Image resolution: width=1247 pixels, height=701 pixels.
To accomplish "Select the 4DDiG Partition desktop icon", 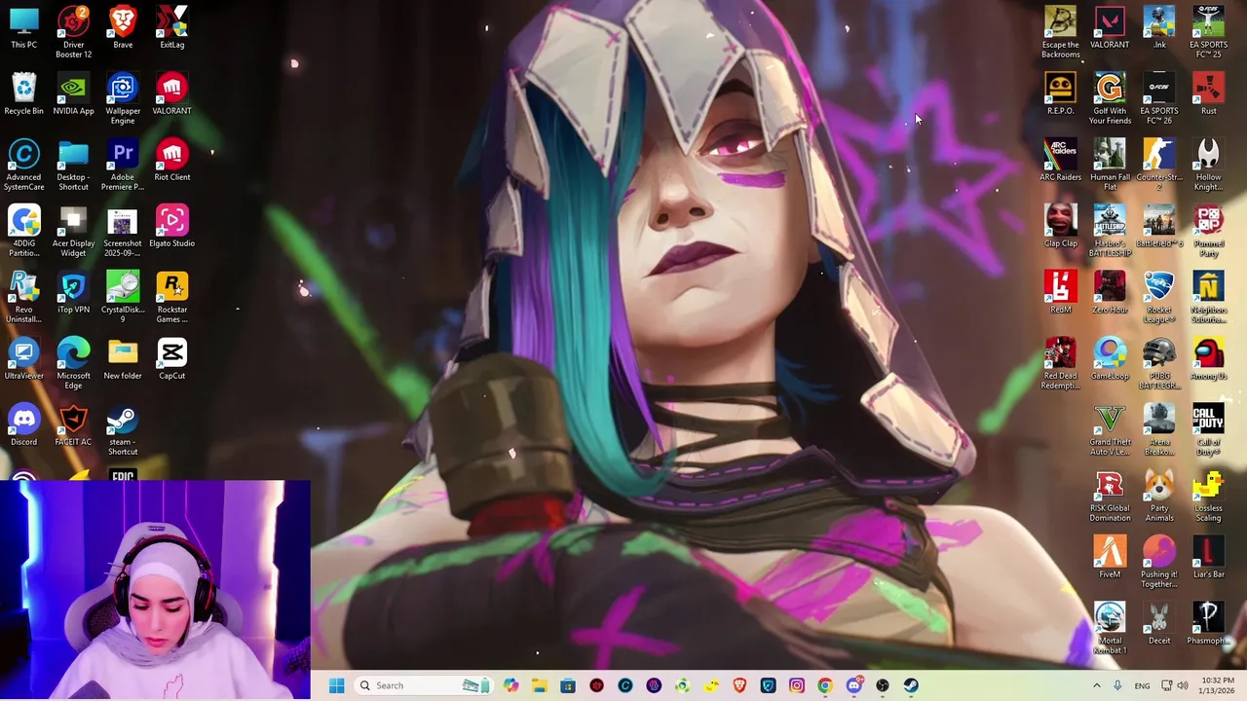I will point(24,231).
